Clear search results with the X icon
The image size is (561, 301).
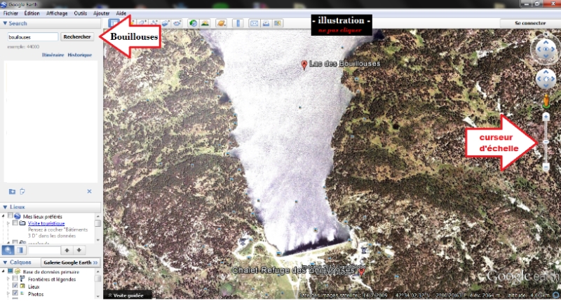click(89, 191)
